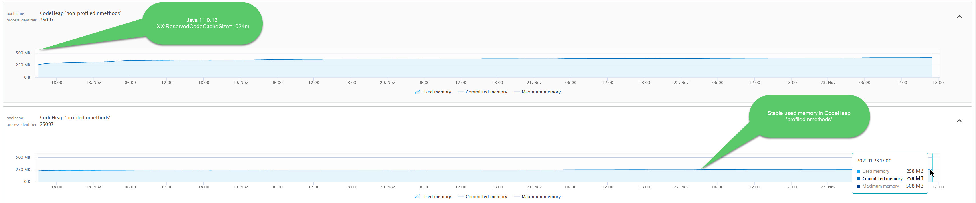
Task: Click 20. Nov date label in top chart
Action: (387, 83)
